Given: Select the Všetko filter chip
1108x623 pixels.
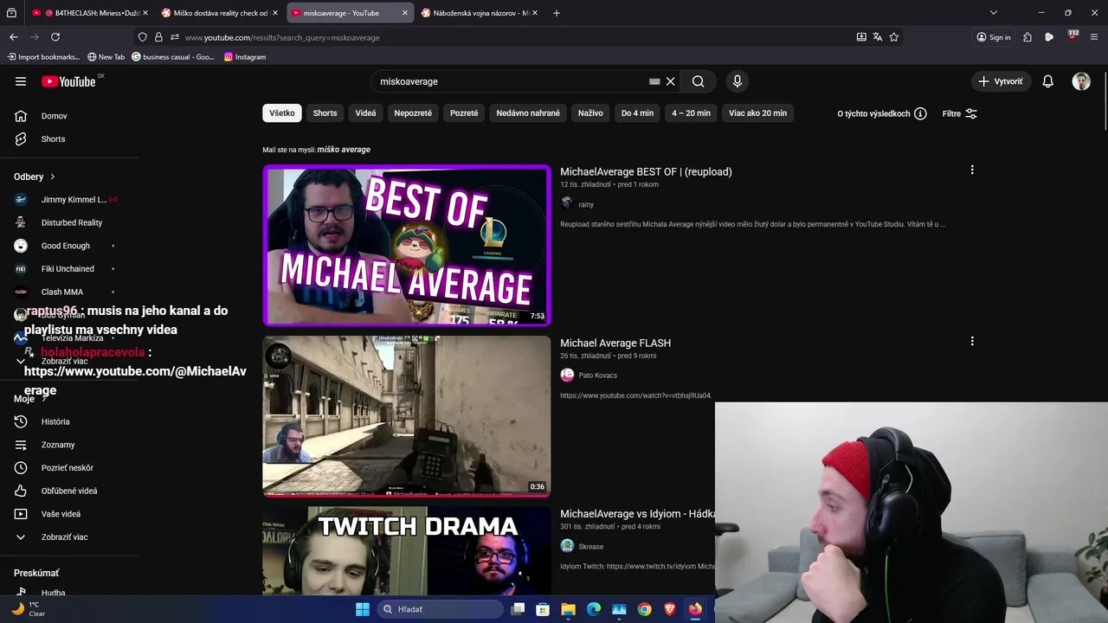Looking at the screenshot, I should (282, 113).
